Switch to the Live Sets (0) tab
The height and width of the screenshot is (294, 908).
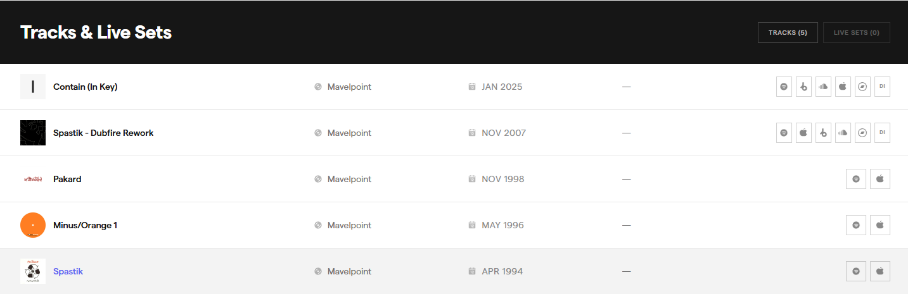coord(856,32)
